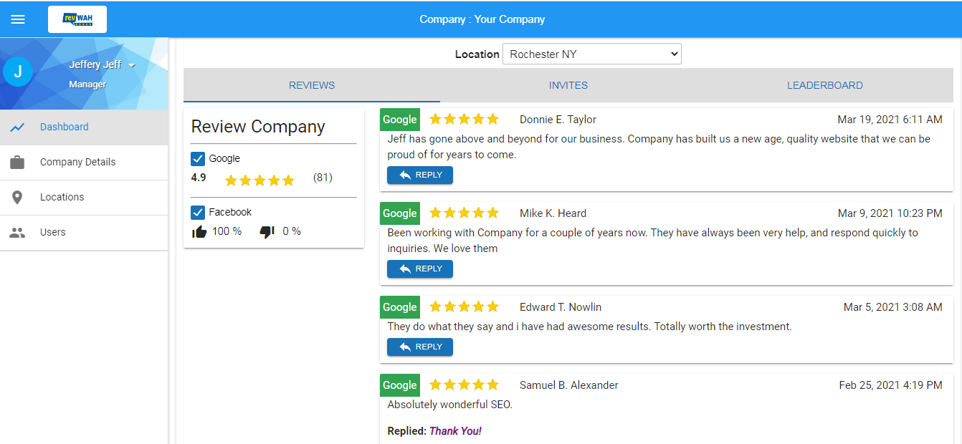The height and width of the screenshot is (444, 962).
Task: Reply to Mike K. Heard's review
Action: tap(420, 269)
